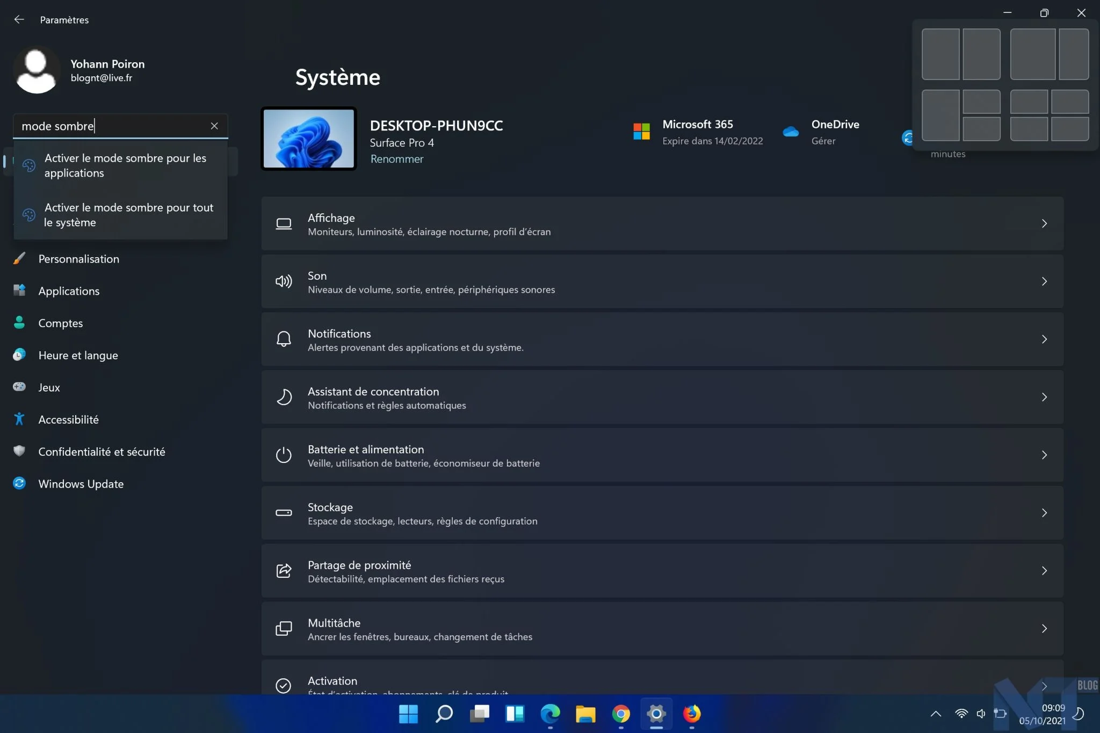
Task: Click the Assistant de concentration moon icon
Action: [x=284, y=397]
